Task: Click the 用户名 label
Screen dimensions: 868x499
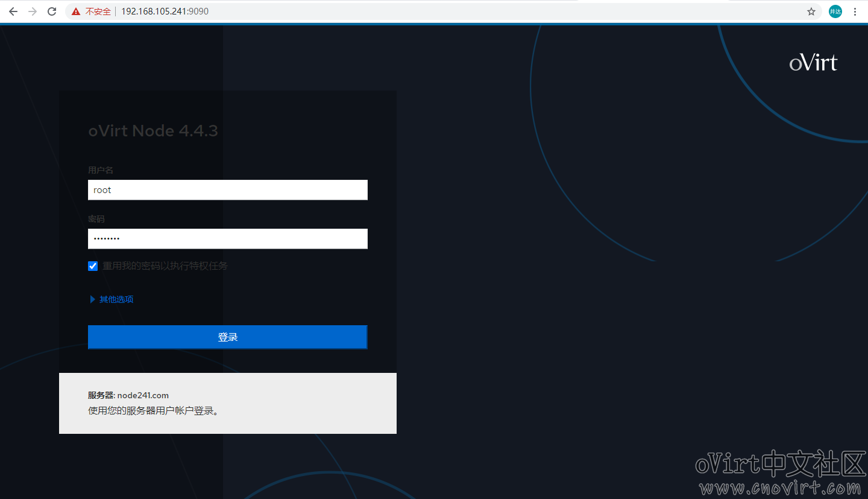Action: [x=101, y=170]
